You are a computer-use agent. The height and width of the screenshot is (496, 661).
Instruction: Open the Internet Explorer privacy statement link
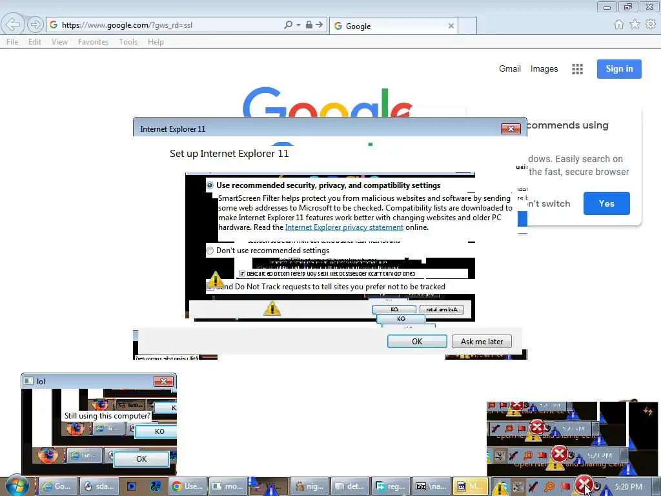click(344, 227)
